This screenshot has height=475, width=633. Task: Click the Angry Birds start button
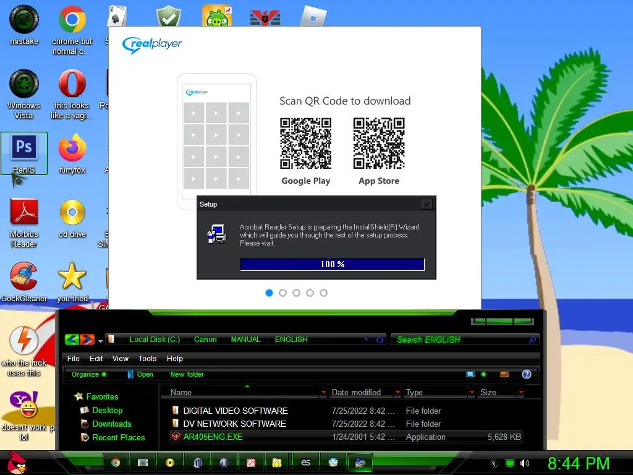16,463
